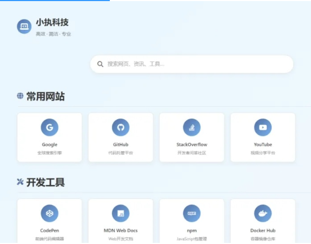This screenshot has width=311, height=244.
Task: Click the StackOverflow stack icon
Action: tap(192, 127)
